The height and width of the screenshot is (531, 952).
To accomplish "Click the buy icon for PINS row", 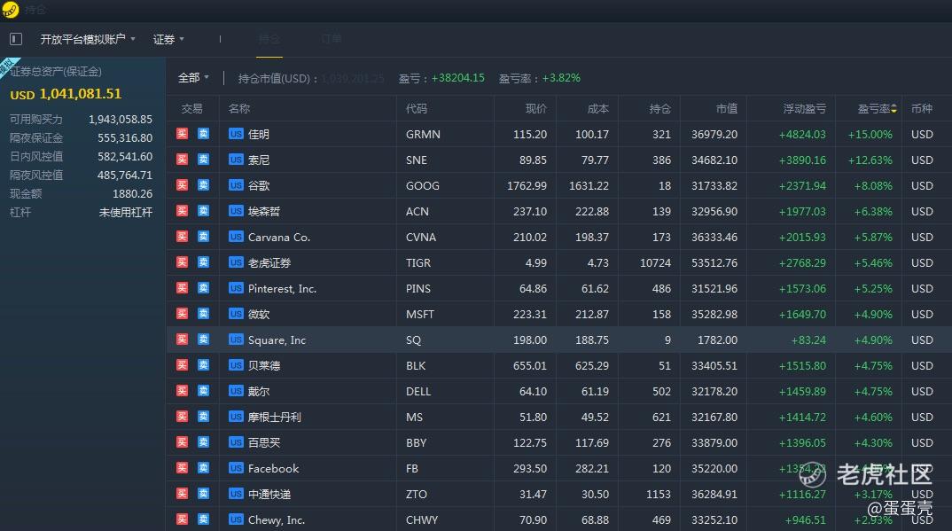I will click(182, 287).
